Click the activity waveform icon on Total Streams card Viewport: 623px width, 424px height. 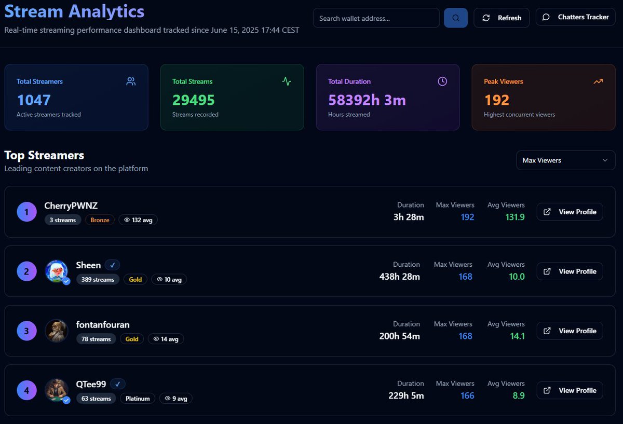(287, 81)
